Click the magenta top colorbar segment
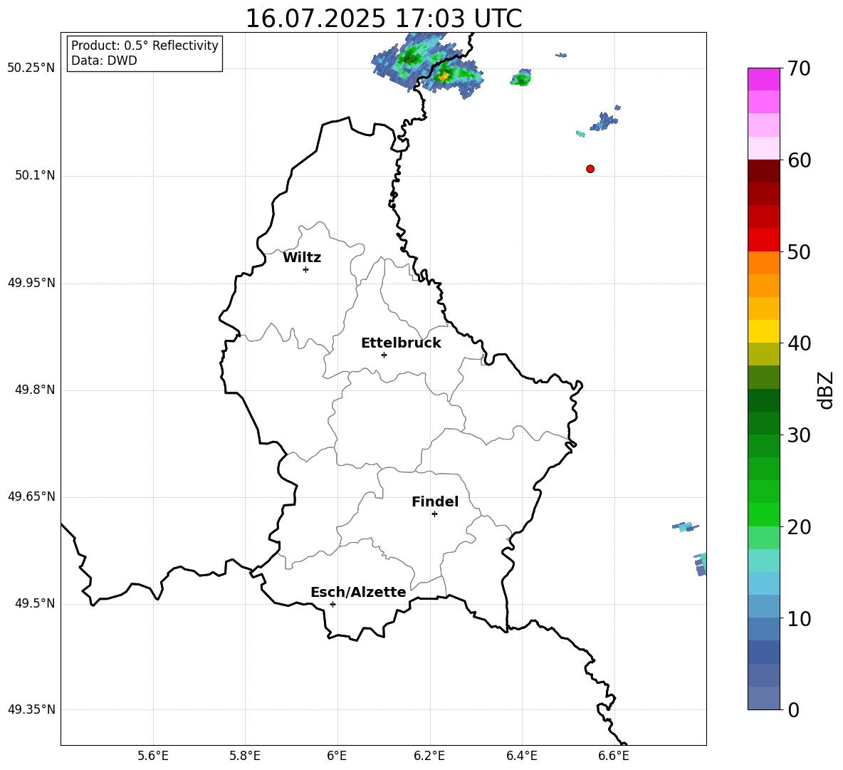Image resolution: width=843 pixels, height=770 pixels. click(x=764, y=79)
